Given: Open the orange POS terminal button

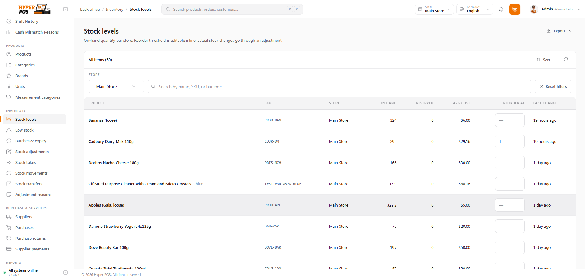Looking at the screenshot, I should pos(515,9).
